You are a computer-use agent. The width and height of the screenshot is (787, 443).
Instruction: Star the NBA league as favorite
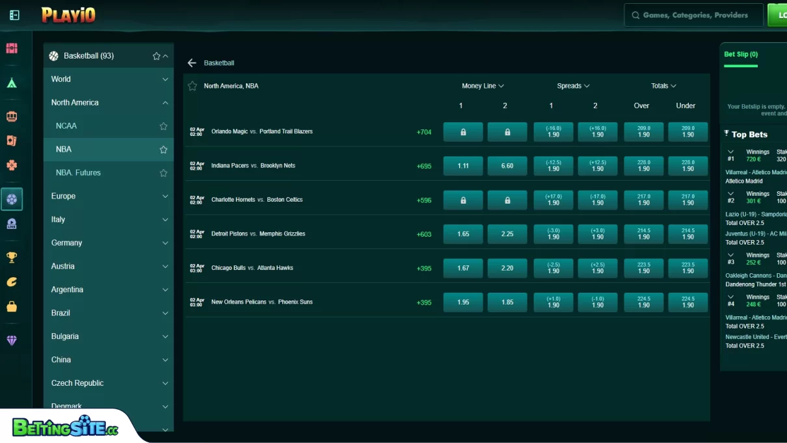tap(165, 149)
